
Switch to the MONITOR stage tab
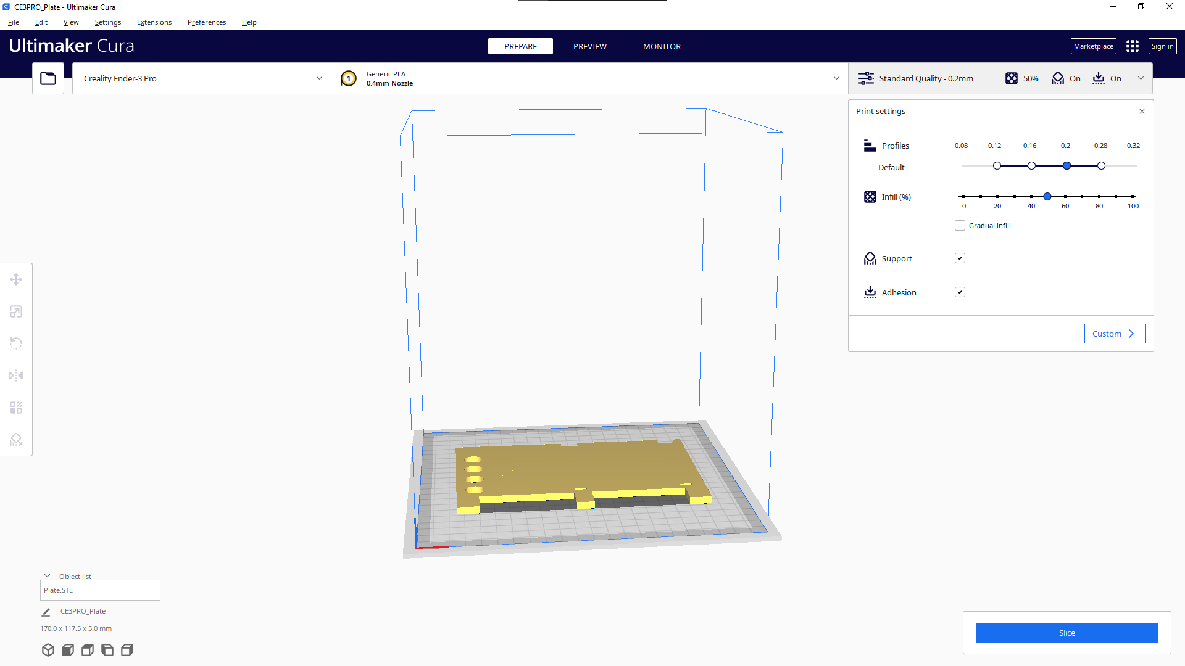tap(662, 46)
